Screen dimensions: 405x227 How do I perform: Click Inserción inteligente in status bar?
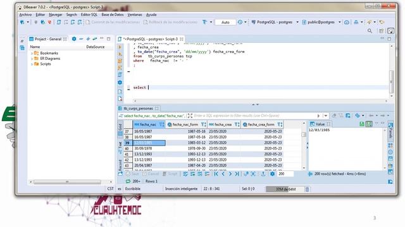coord(182,189)
